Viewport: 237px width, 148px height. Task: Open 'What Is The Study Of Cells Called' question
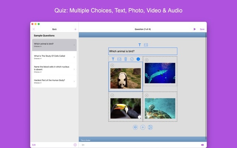tap(54, 57)
